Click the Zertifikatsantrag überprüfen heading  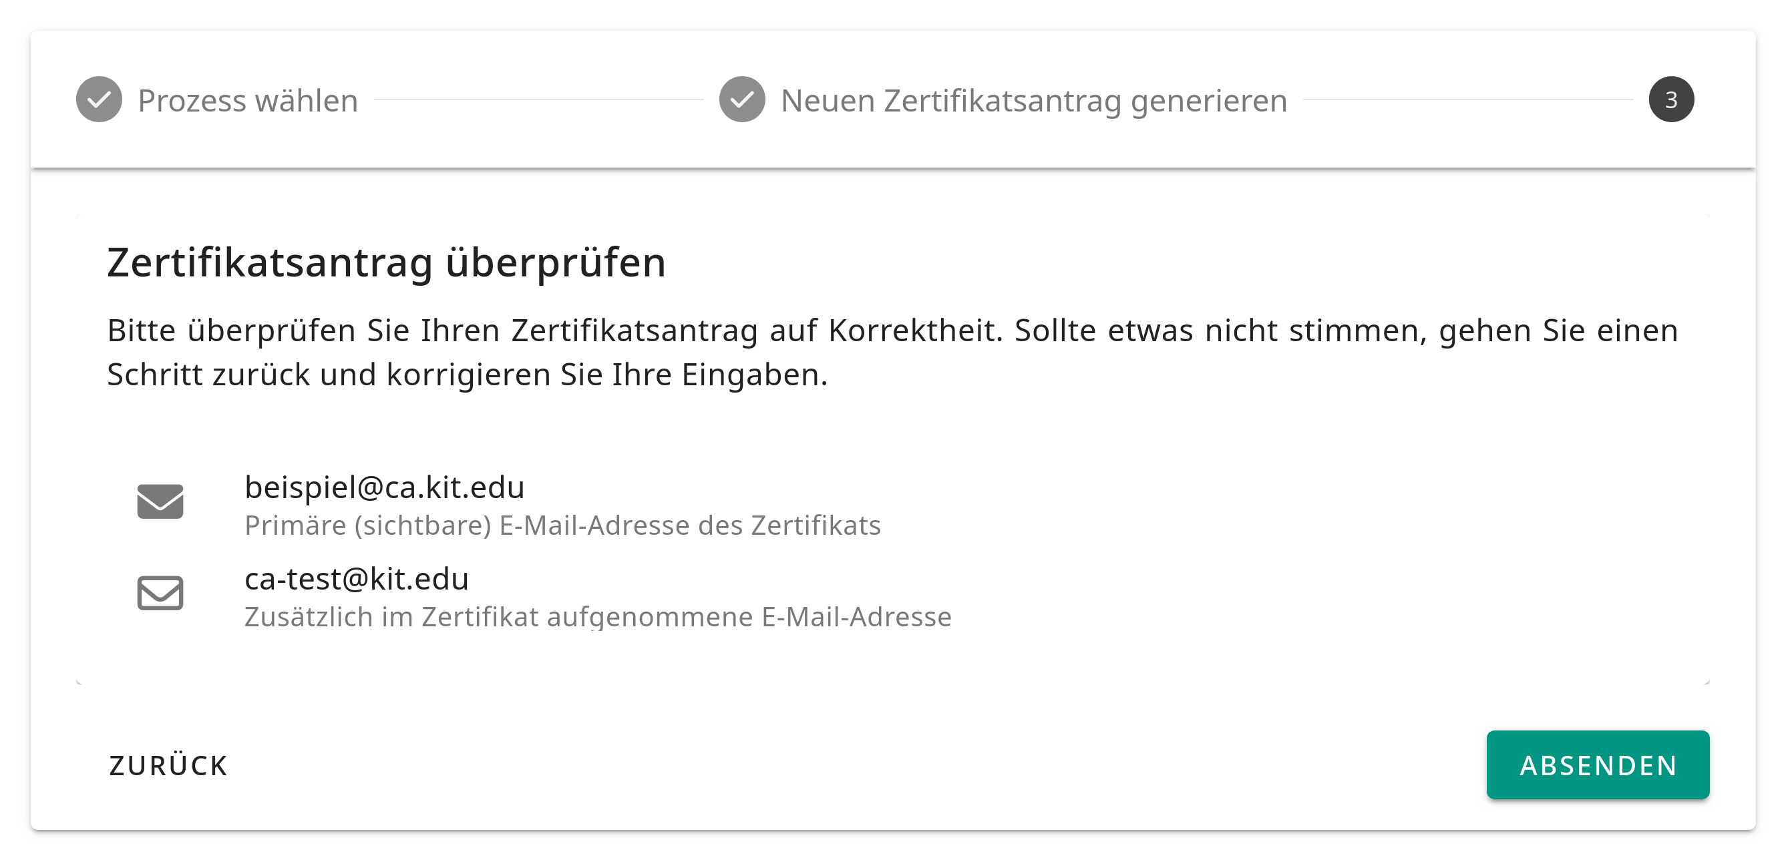386,262
